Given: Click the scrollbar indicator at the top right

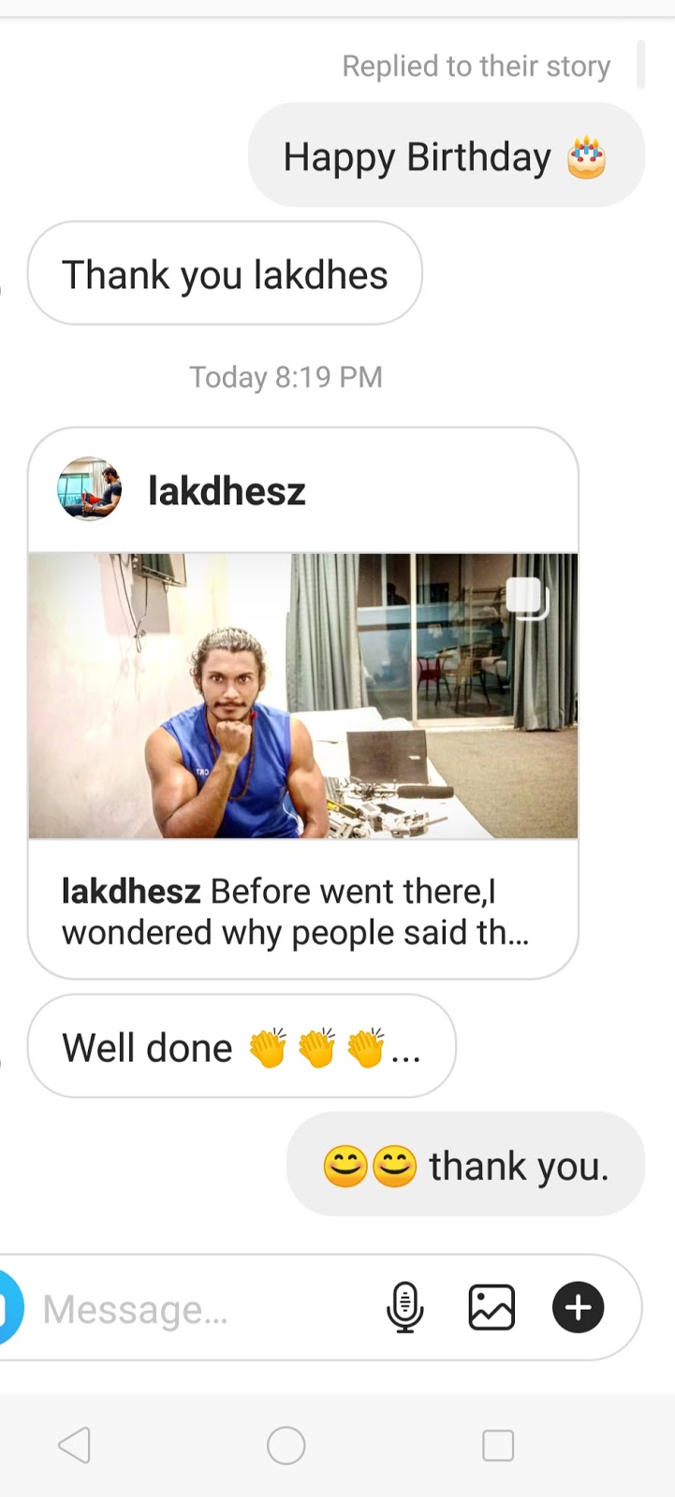Looking at the screenshot, I should (x=640, y=64).
